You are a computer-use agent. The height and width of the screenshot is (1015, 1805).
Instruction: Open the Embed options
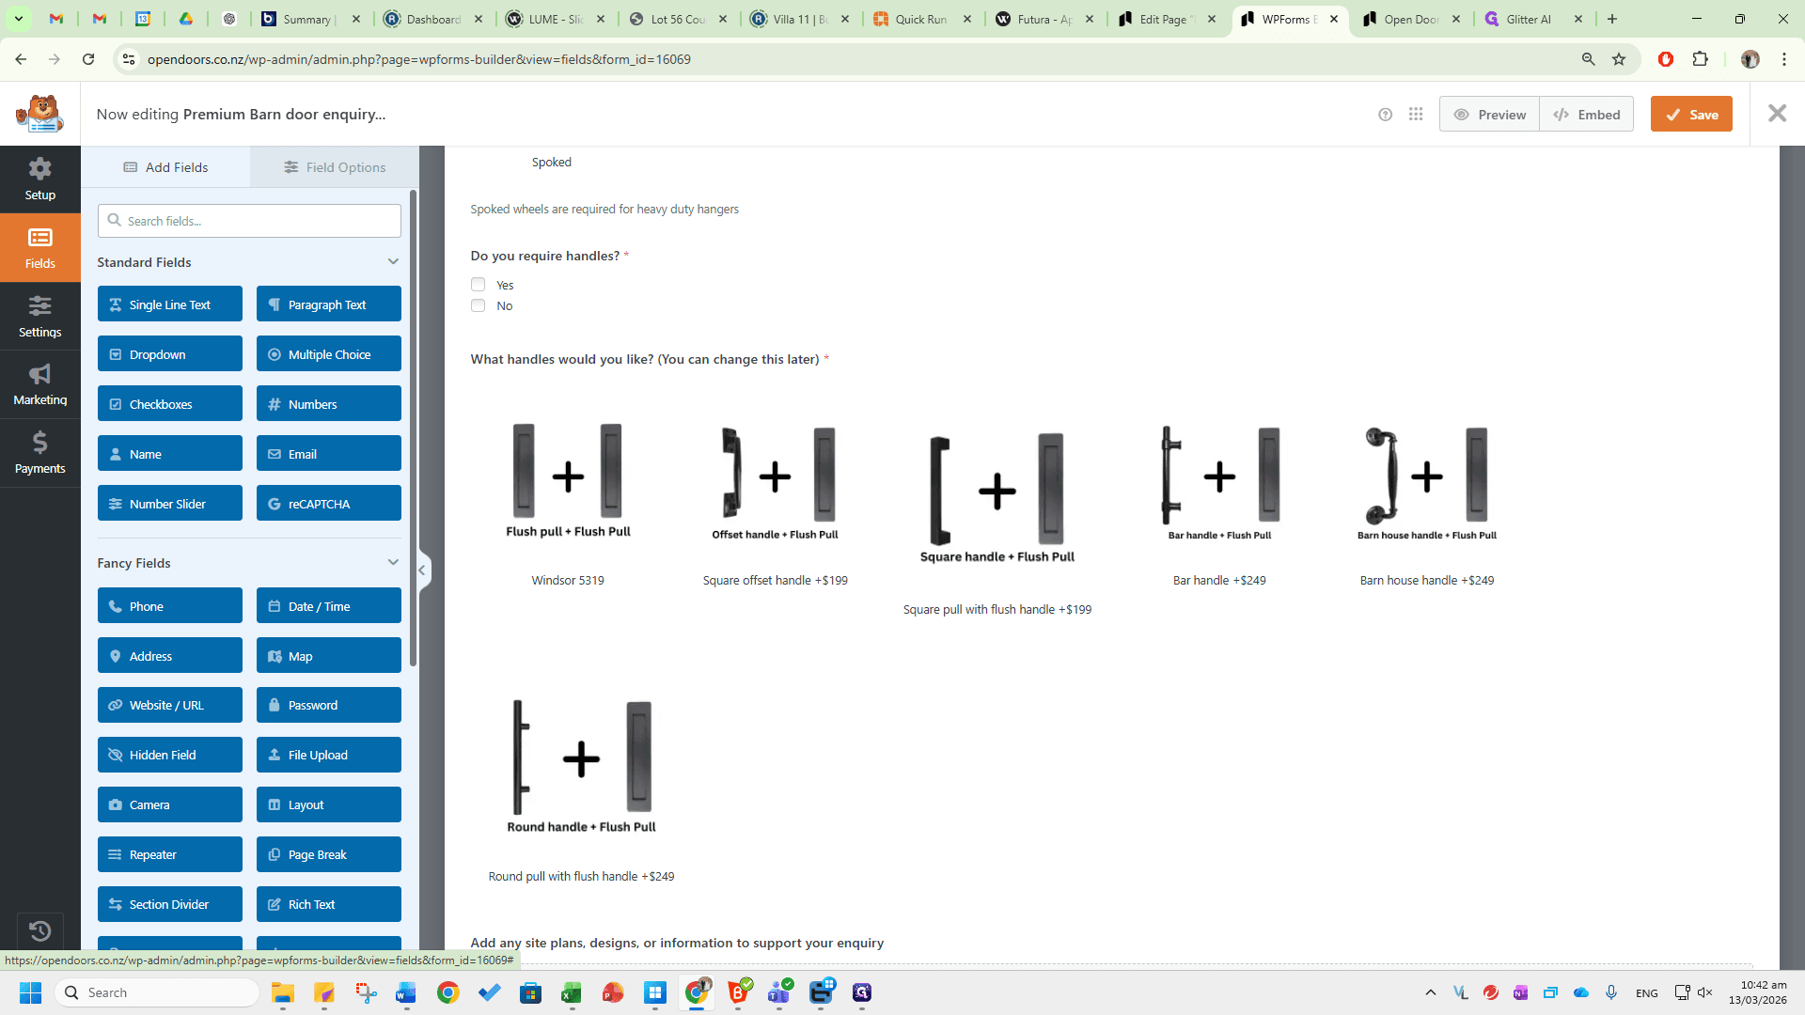coord(1587,115)
